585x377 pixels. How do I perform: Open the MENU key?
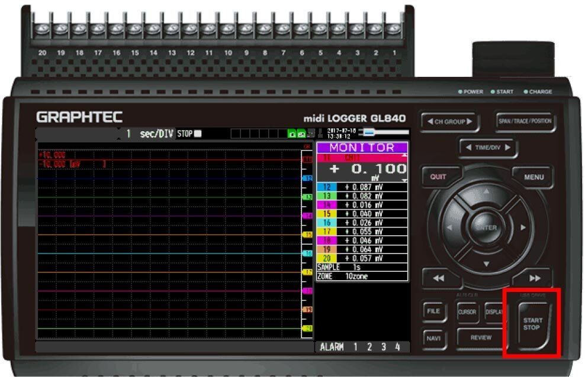(533, 177)
